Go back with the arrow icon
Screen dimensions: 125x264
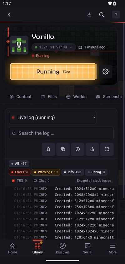click(9, 15)
